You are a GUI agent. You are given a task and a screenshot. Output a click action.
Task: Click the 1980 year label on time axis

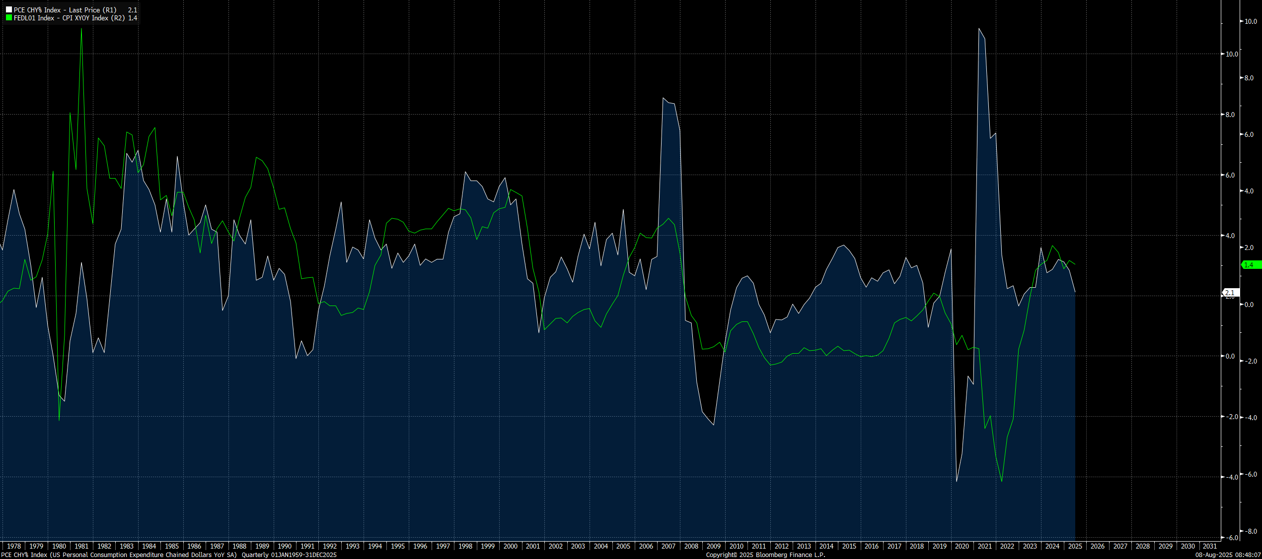pos(59,546)
